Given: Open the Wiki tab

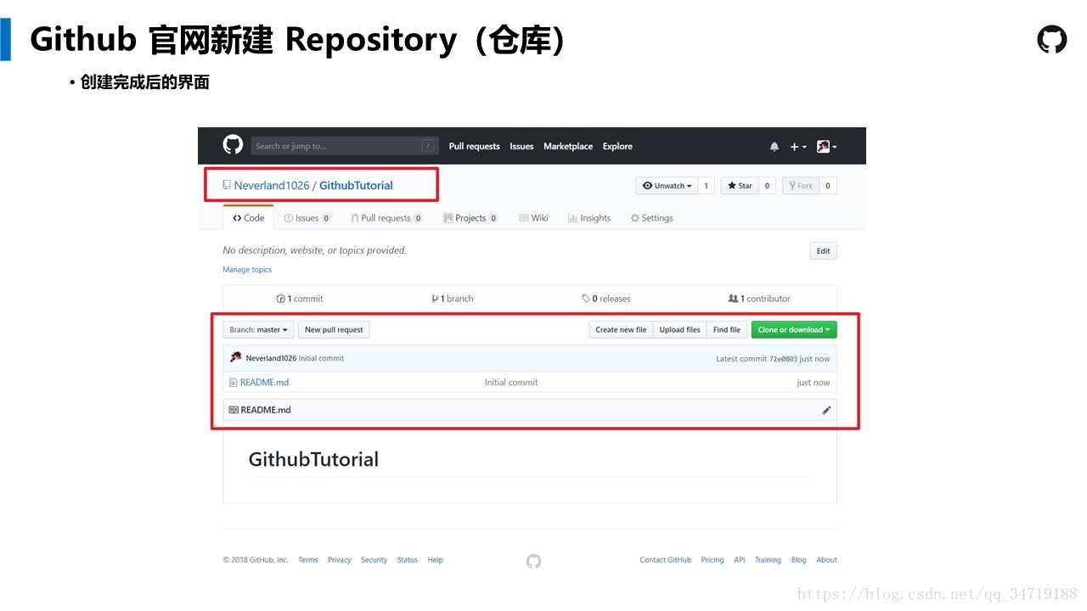Looking at the screenshot, I should [533, 218].
